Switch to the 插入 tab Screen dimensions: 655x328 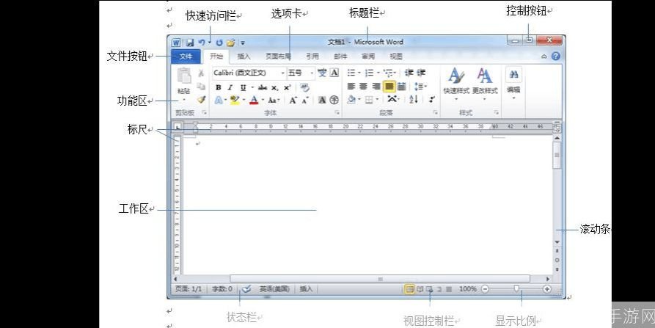click(x=244, y=56)
